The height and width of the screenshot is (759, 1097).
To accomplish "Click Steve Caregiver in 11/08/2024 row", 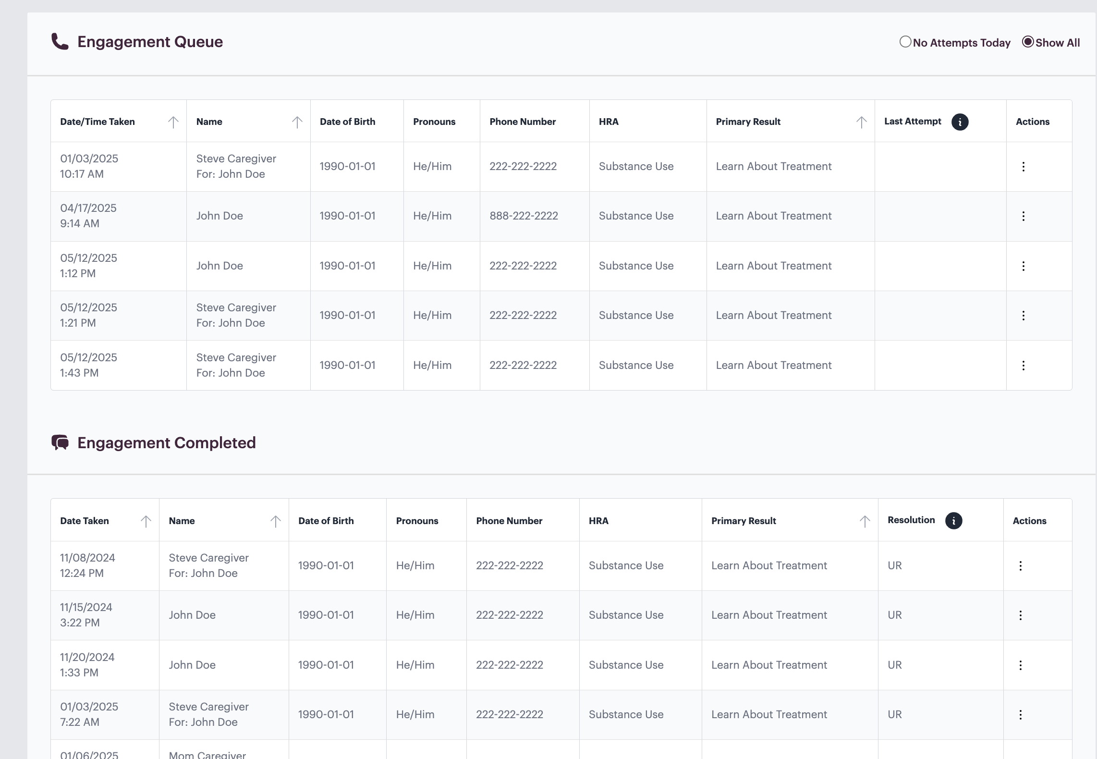I will (x=208, y=558).
